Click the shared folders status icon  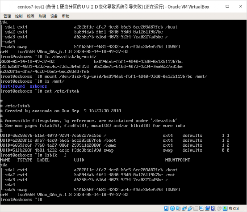tap(196, 208)
